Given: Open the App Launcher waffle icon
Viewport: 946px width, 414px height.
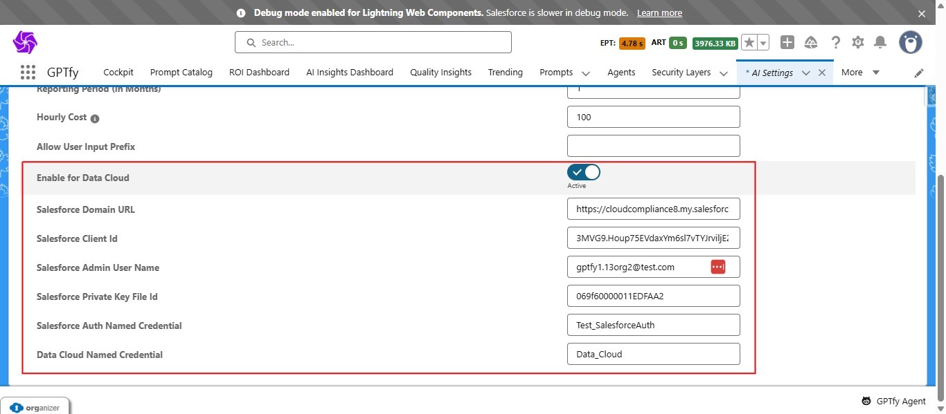Looking at the screenshot, I should coord(27,72).
